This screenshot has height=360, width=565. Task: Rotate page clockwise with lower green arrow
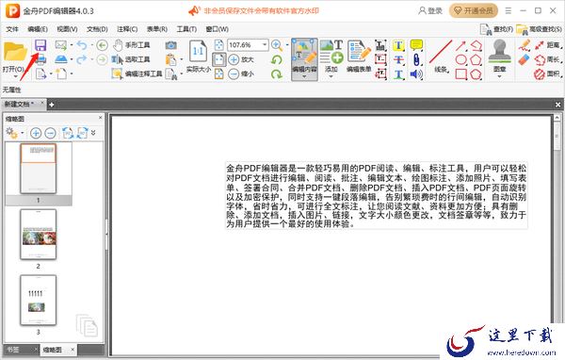(x=276, y=74)
